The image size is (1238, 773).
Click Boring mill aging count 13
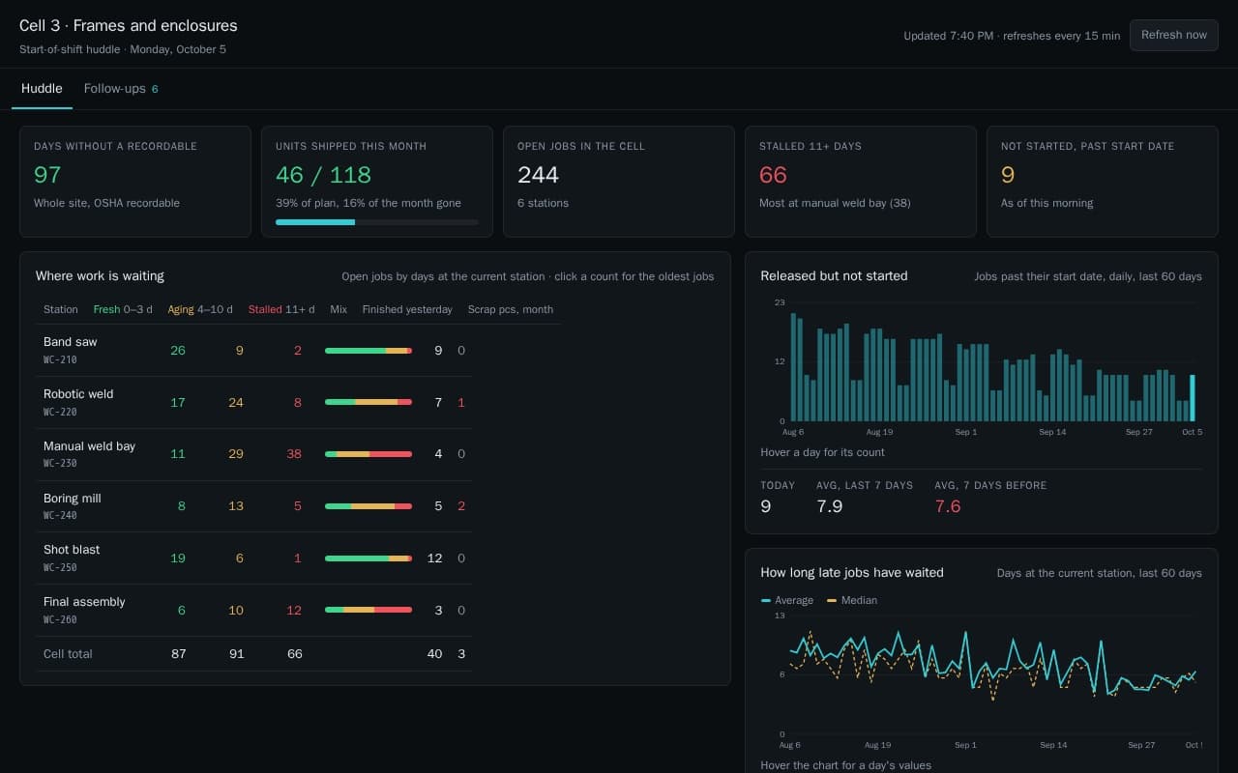coord(236,505)
